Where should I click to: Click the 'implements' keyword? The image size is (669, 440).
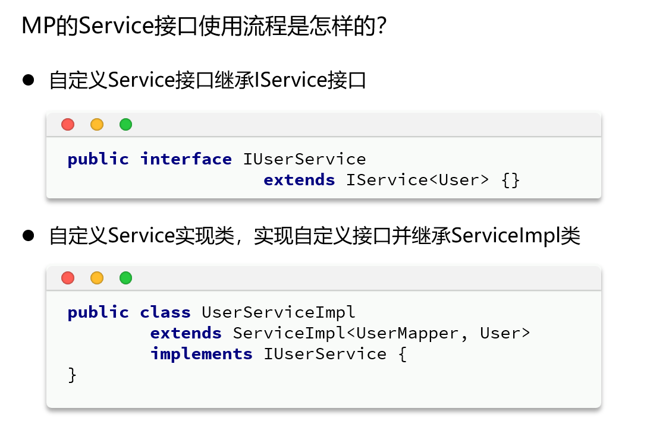pyautogui.click(x=201, y=354)
